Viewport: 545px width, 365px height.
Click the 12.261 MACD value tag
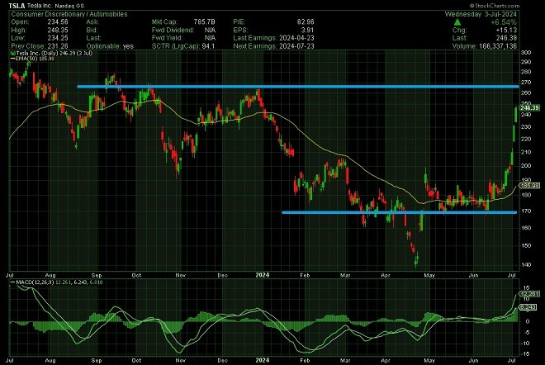pos(529,295)
